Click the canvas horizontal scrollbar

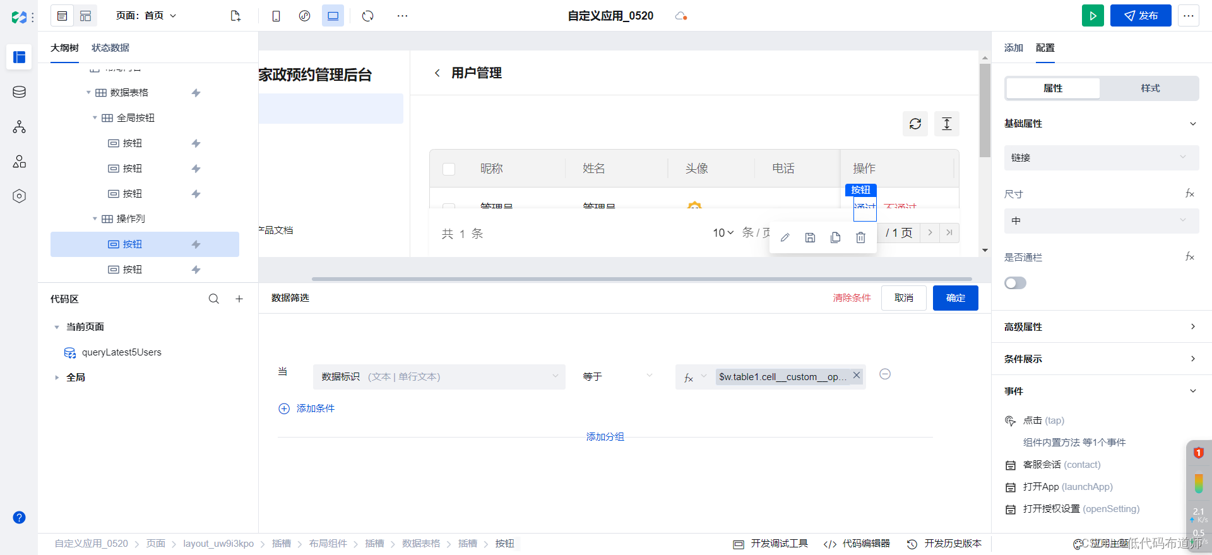(x=641, y=278)
